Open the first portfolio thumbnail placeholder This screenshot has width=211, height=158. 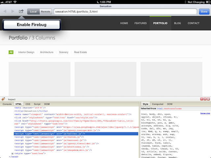40,79
